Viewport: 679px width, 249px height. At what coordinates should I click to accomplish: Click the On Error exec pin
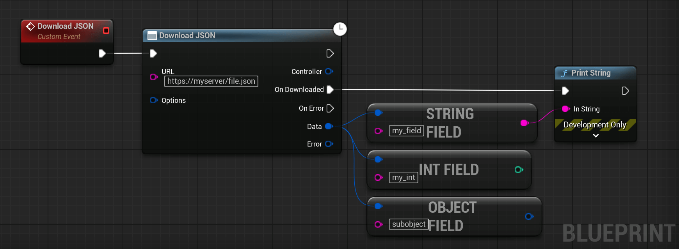click(330, 108)
